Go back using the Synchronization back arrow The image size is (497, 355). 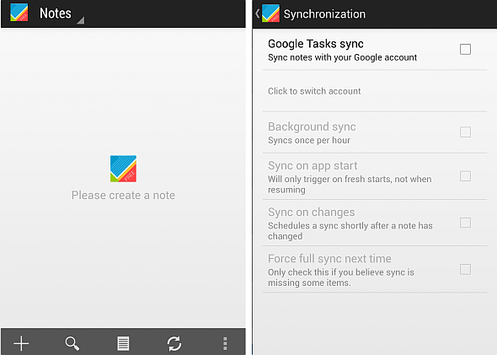pyautogui.click(x=258, y=13)
